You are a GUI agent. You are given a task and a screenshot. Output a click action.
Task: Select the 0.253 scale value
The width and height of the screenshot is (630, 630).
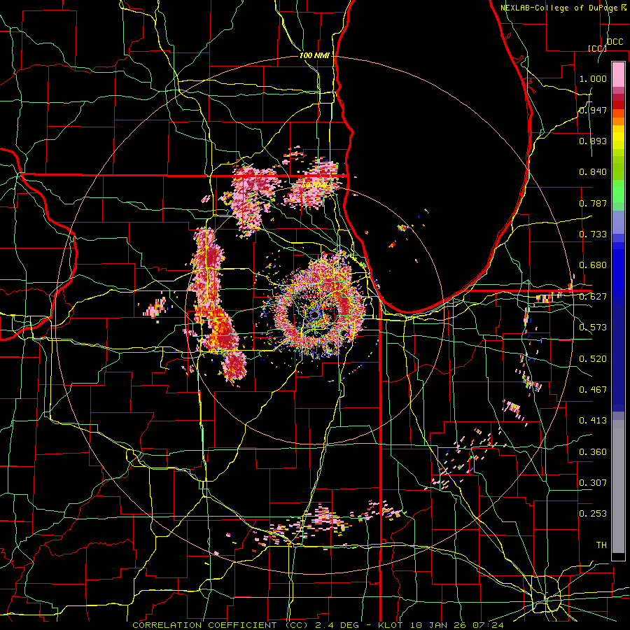pos(593,514)
